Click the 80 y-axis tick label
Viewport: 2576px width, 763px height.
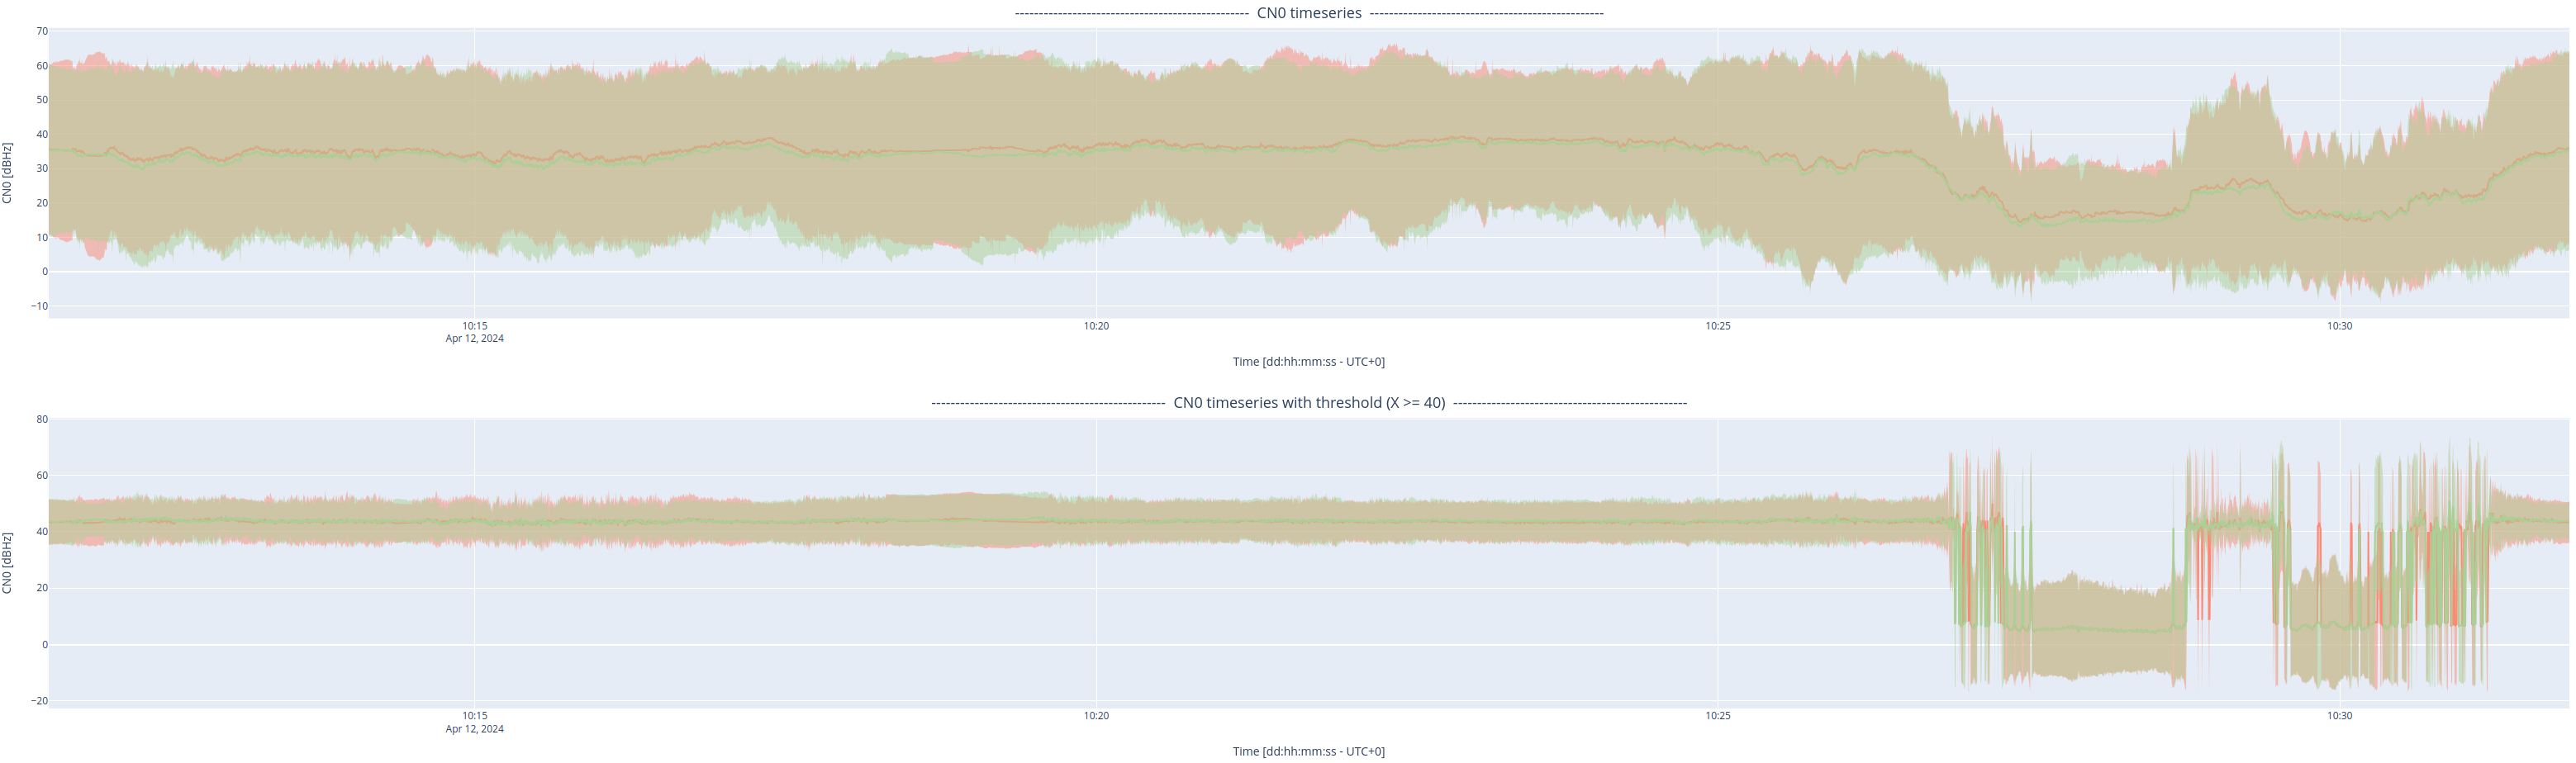[42, 420]
